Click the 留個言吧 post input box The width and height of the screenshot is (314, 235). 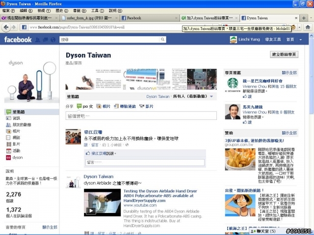[x=141, y=116]
